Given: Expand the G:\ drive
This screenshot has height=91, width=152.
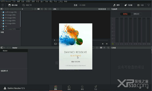Looking at the screenshot, I should [2, 26].
